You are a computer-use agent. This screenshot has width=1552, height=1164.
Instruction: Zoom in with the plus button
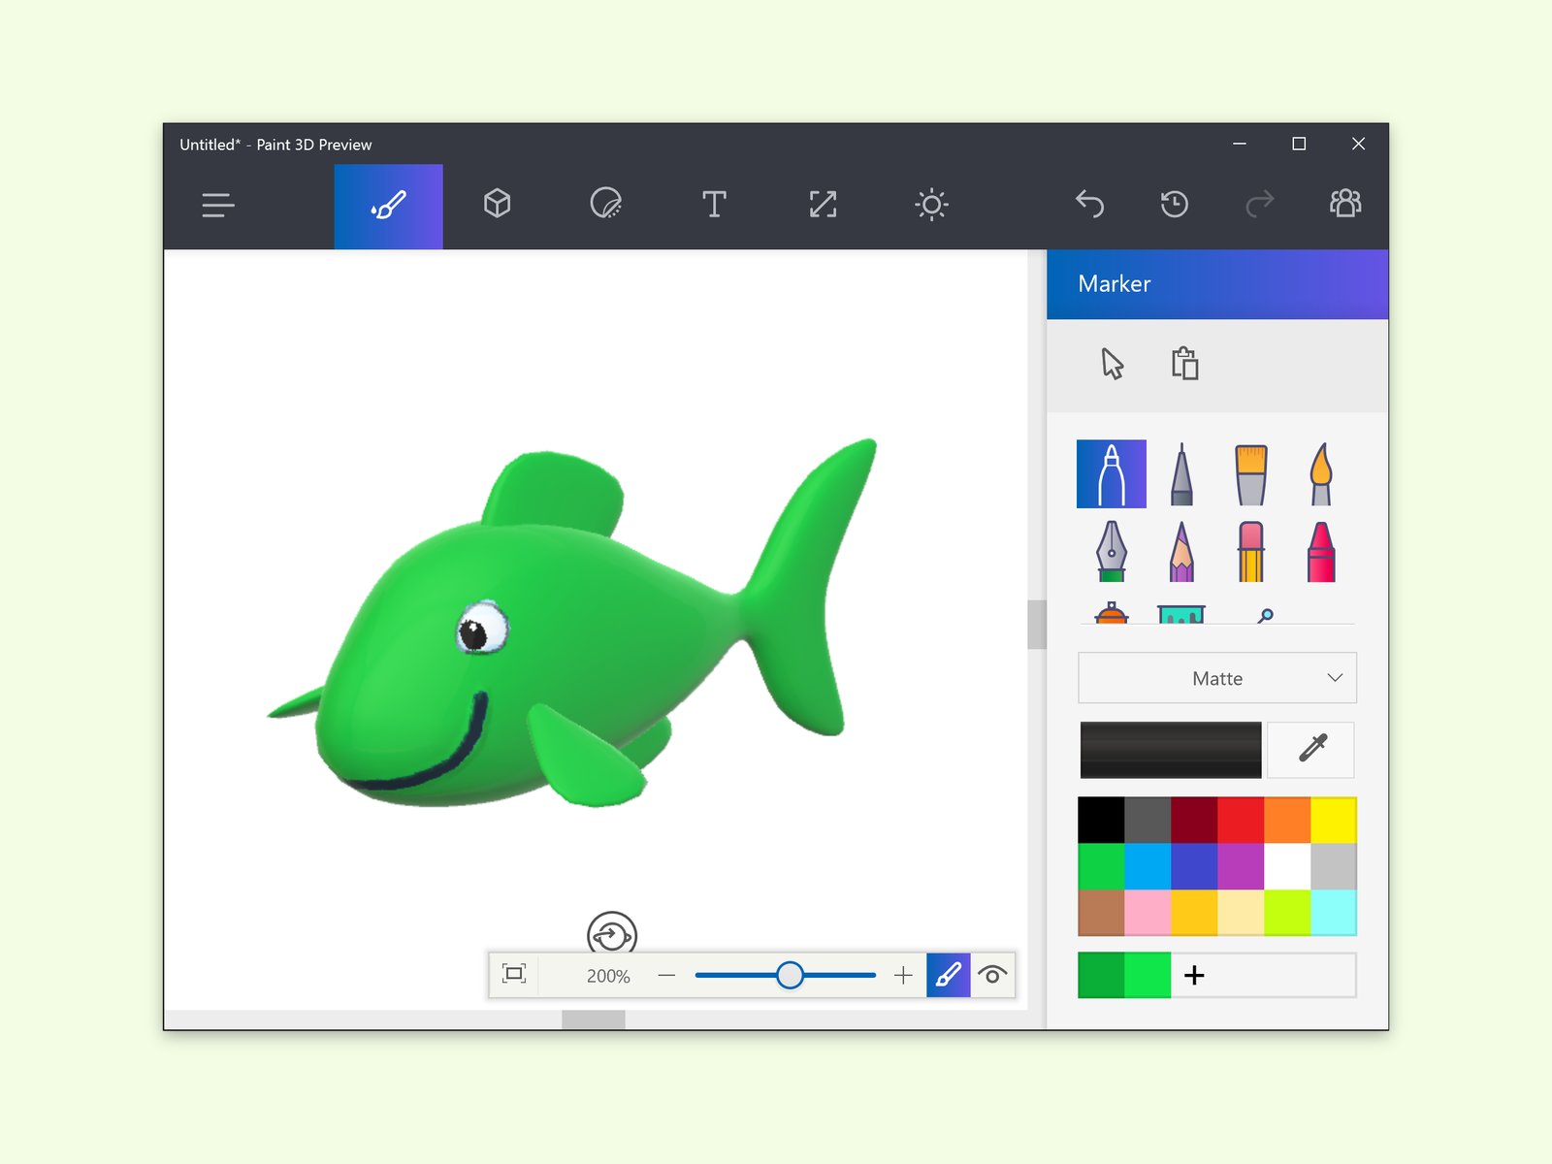[903, 975]
